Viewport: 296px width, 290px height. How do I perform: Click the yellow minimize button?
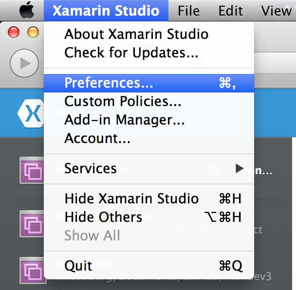click(x=33, y=32)
